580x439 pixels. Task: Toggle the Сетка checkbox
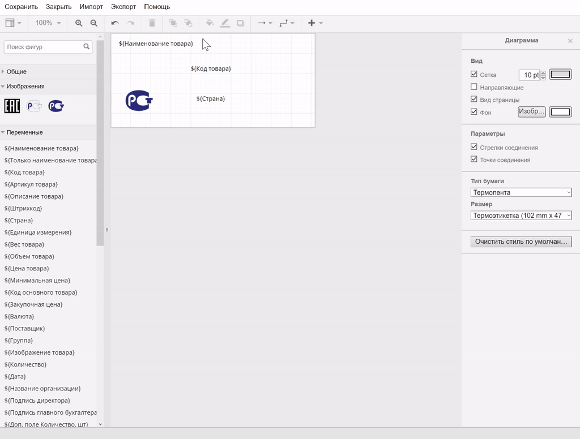(x=474, y=74)
